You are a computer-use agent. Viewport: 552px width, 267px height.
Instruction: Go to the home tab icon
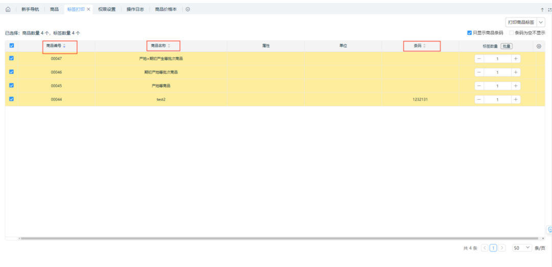click(8, 10)
